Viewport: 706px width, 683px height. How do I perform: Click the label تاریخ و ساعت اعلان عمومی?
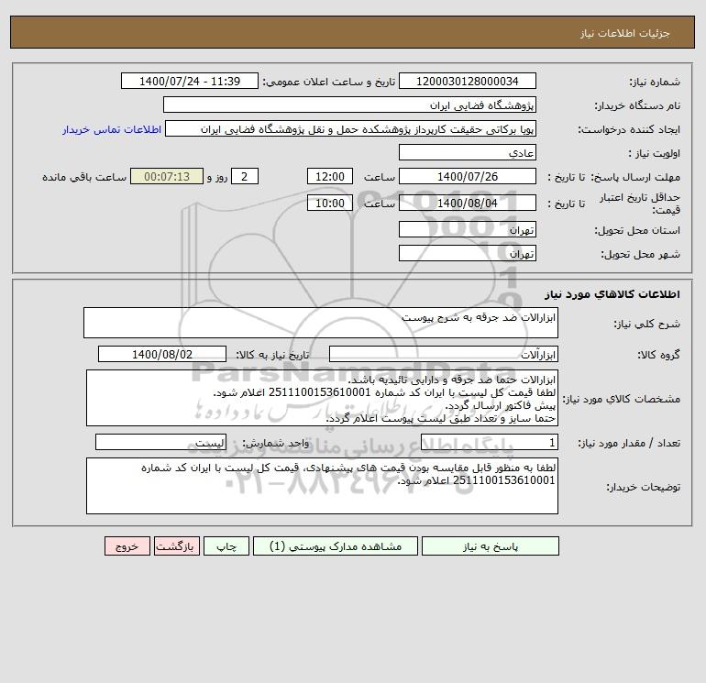pyautogui.click(x=328, y=82)
